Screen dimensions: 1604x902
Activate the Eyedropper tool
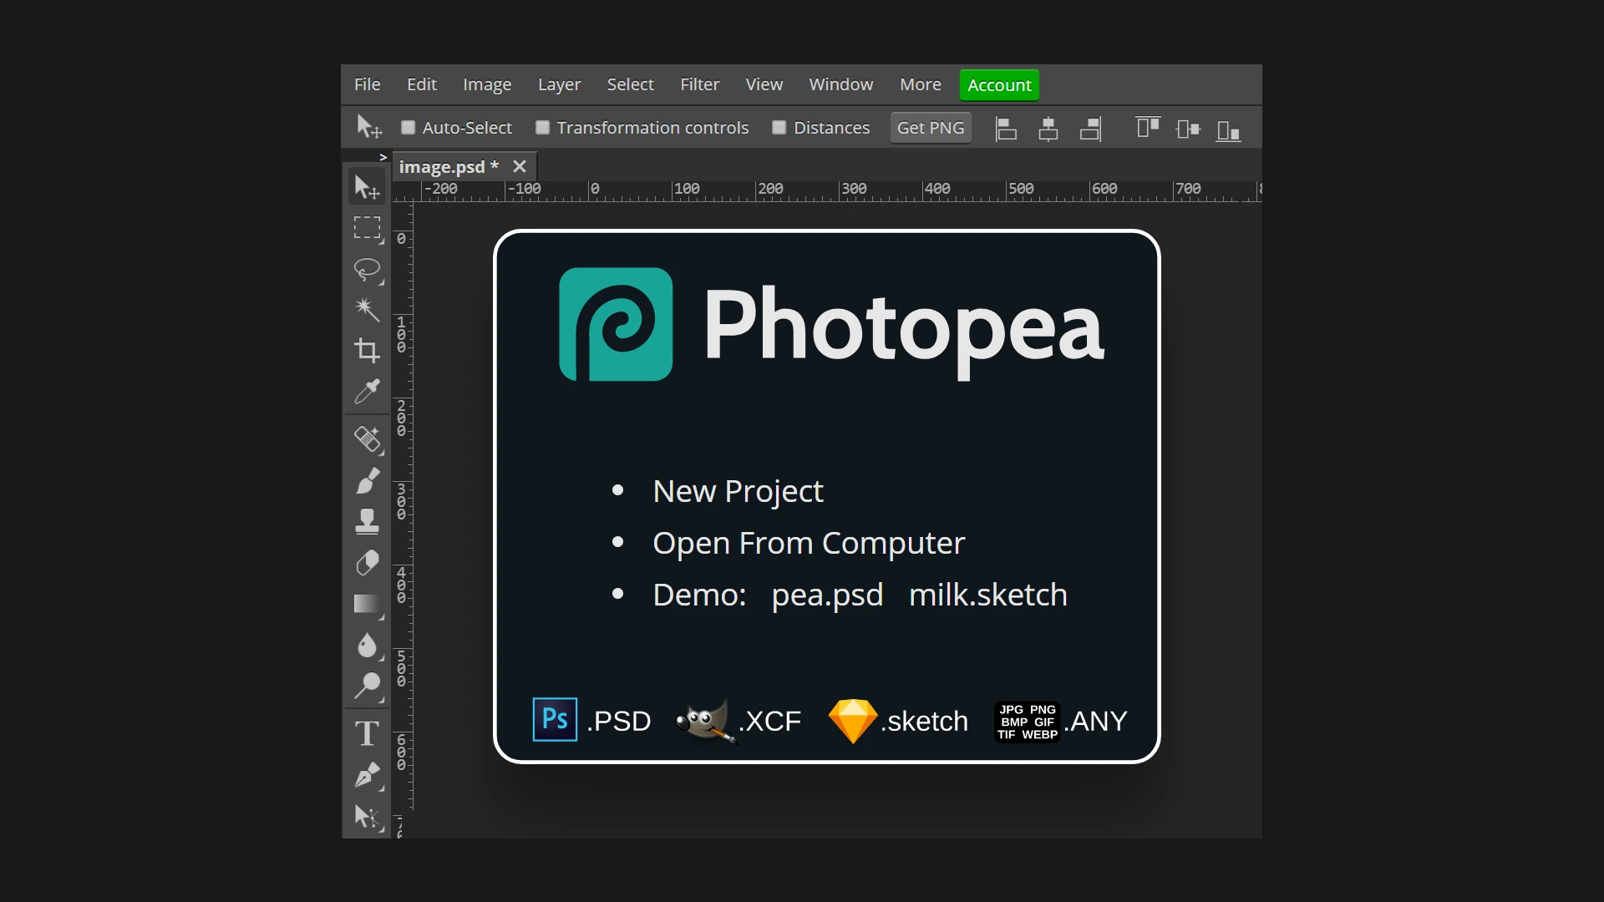coord(367,391)
